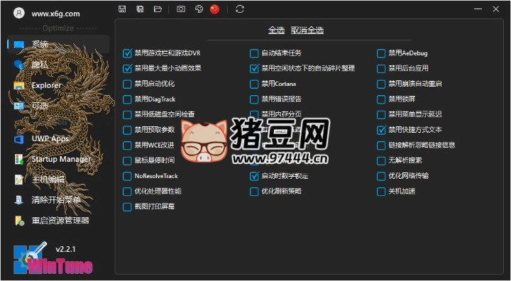Tick 禁用后台应用 checkbox
511x281 pixels.
[381, 68]
